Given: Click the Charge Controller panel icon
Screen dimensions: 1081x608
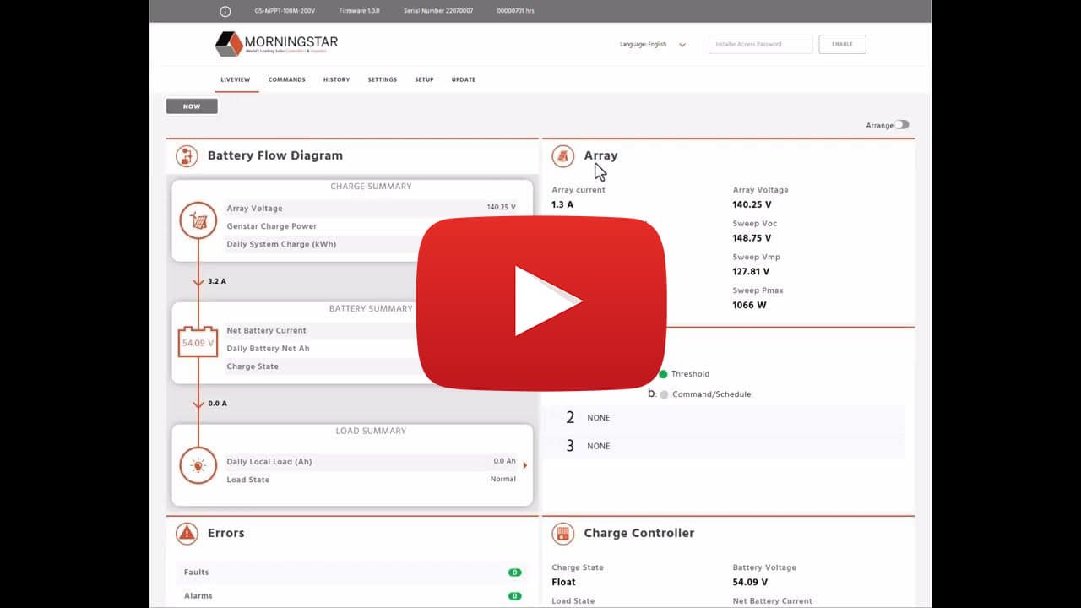Looking at the screenshot, I should 563,534.
